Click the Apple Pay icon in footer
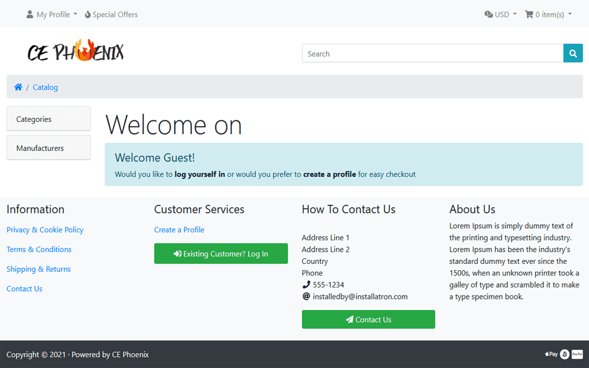The image size is (589, 368). (551, 354)
